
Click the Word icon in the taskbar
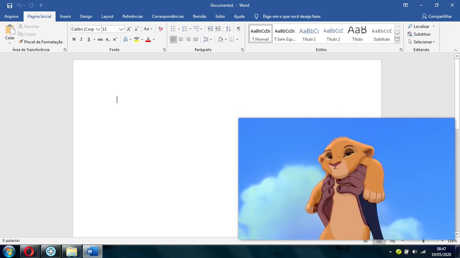tap(92, 252)
